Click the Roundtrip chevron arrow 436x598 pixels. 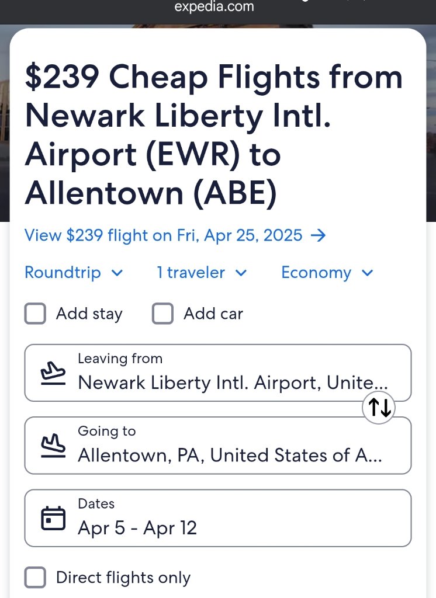coord(117,273)
